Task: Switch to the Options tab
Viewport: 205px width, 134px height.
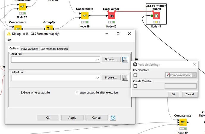Action: coord(14,49)
